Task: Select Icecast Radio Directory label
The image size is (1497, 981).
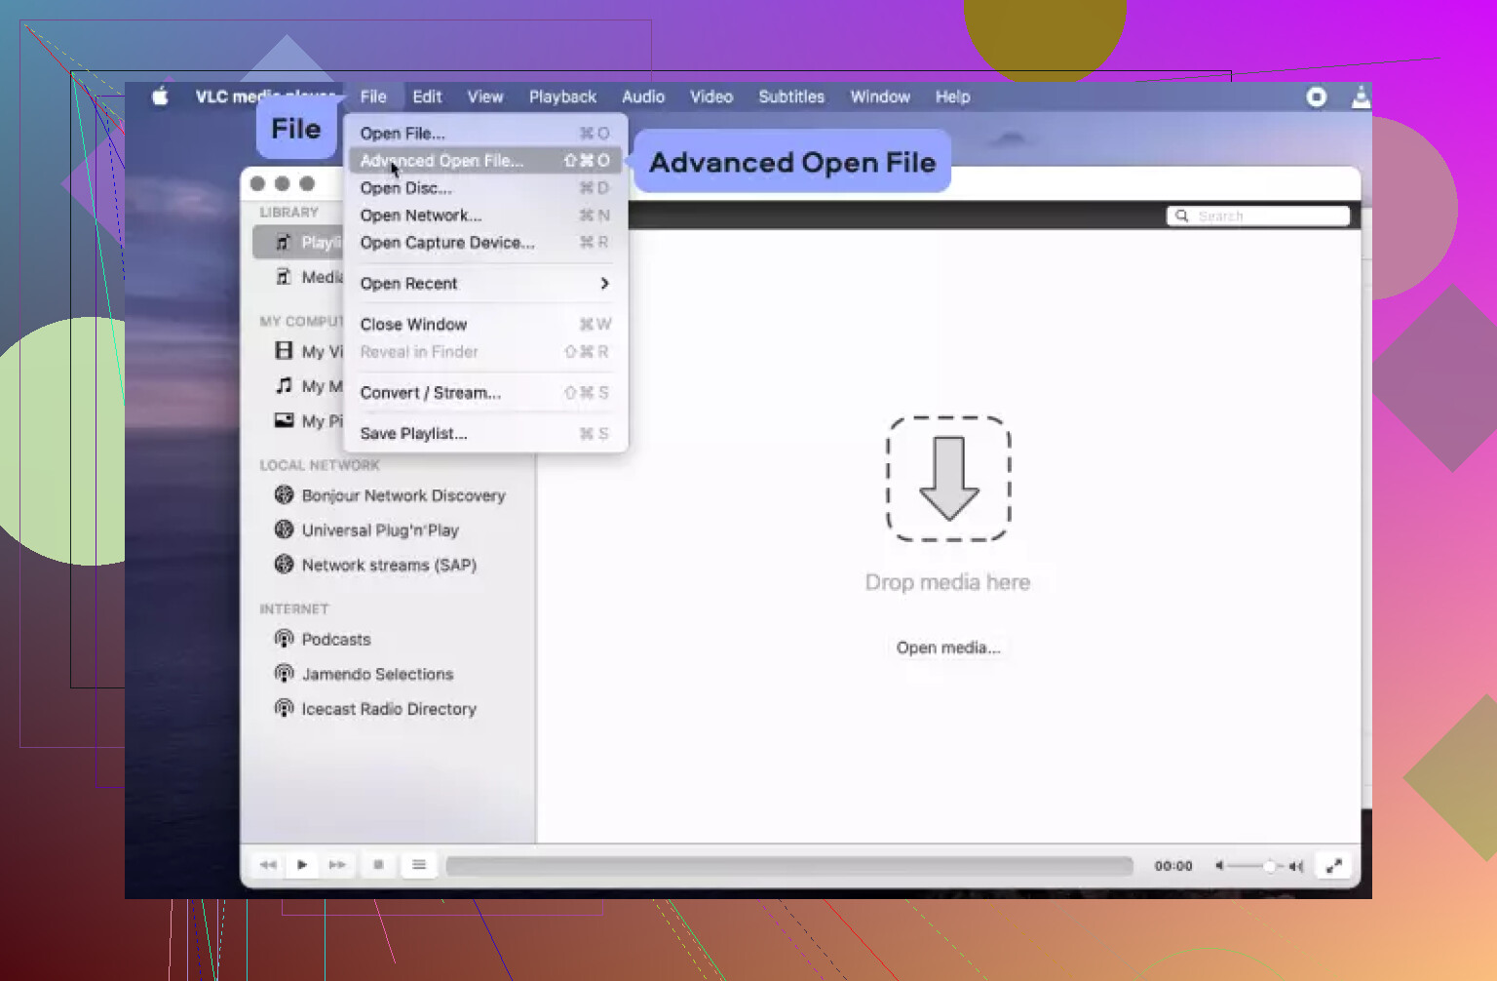Action: click(389, 709)
